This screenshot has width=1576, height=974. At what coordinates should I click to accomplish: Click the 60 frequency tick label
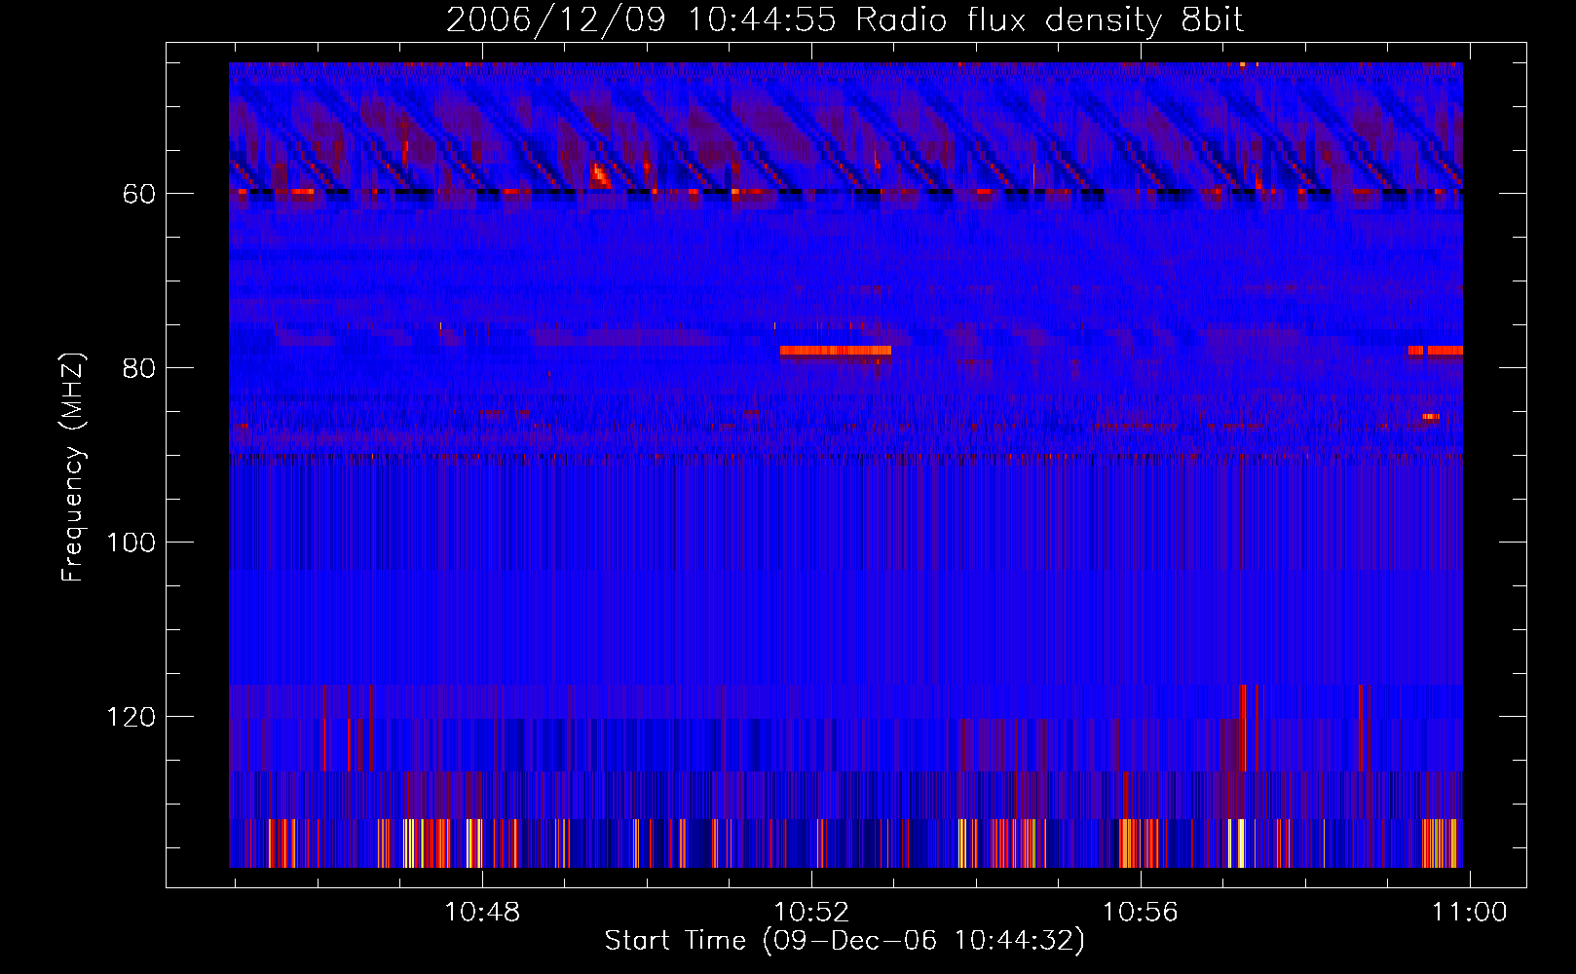[x=139, y=194]
